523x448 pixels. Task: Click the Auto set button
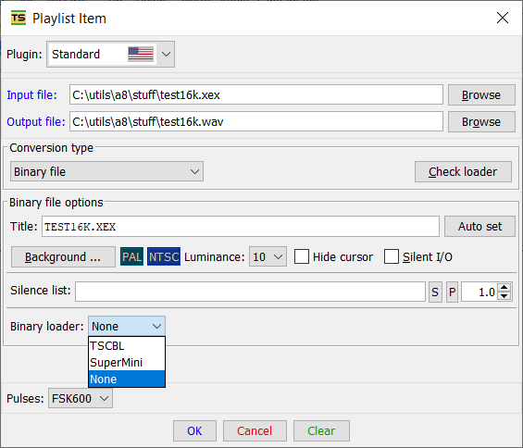point(479,226)
